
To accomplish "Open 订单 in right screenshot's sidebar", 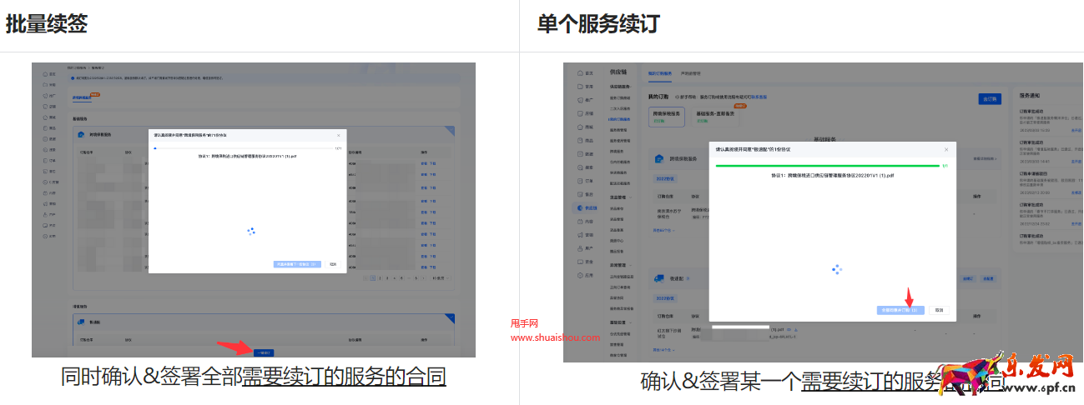I will click(x=585, y=181).
